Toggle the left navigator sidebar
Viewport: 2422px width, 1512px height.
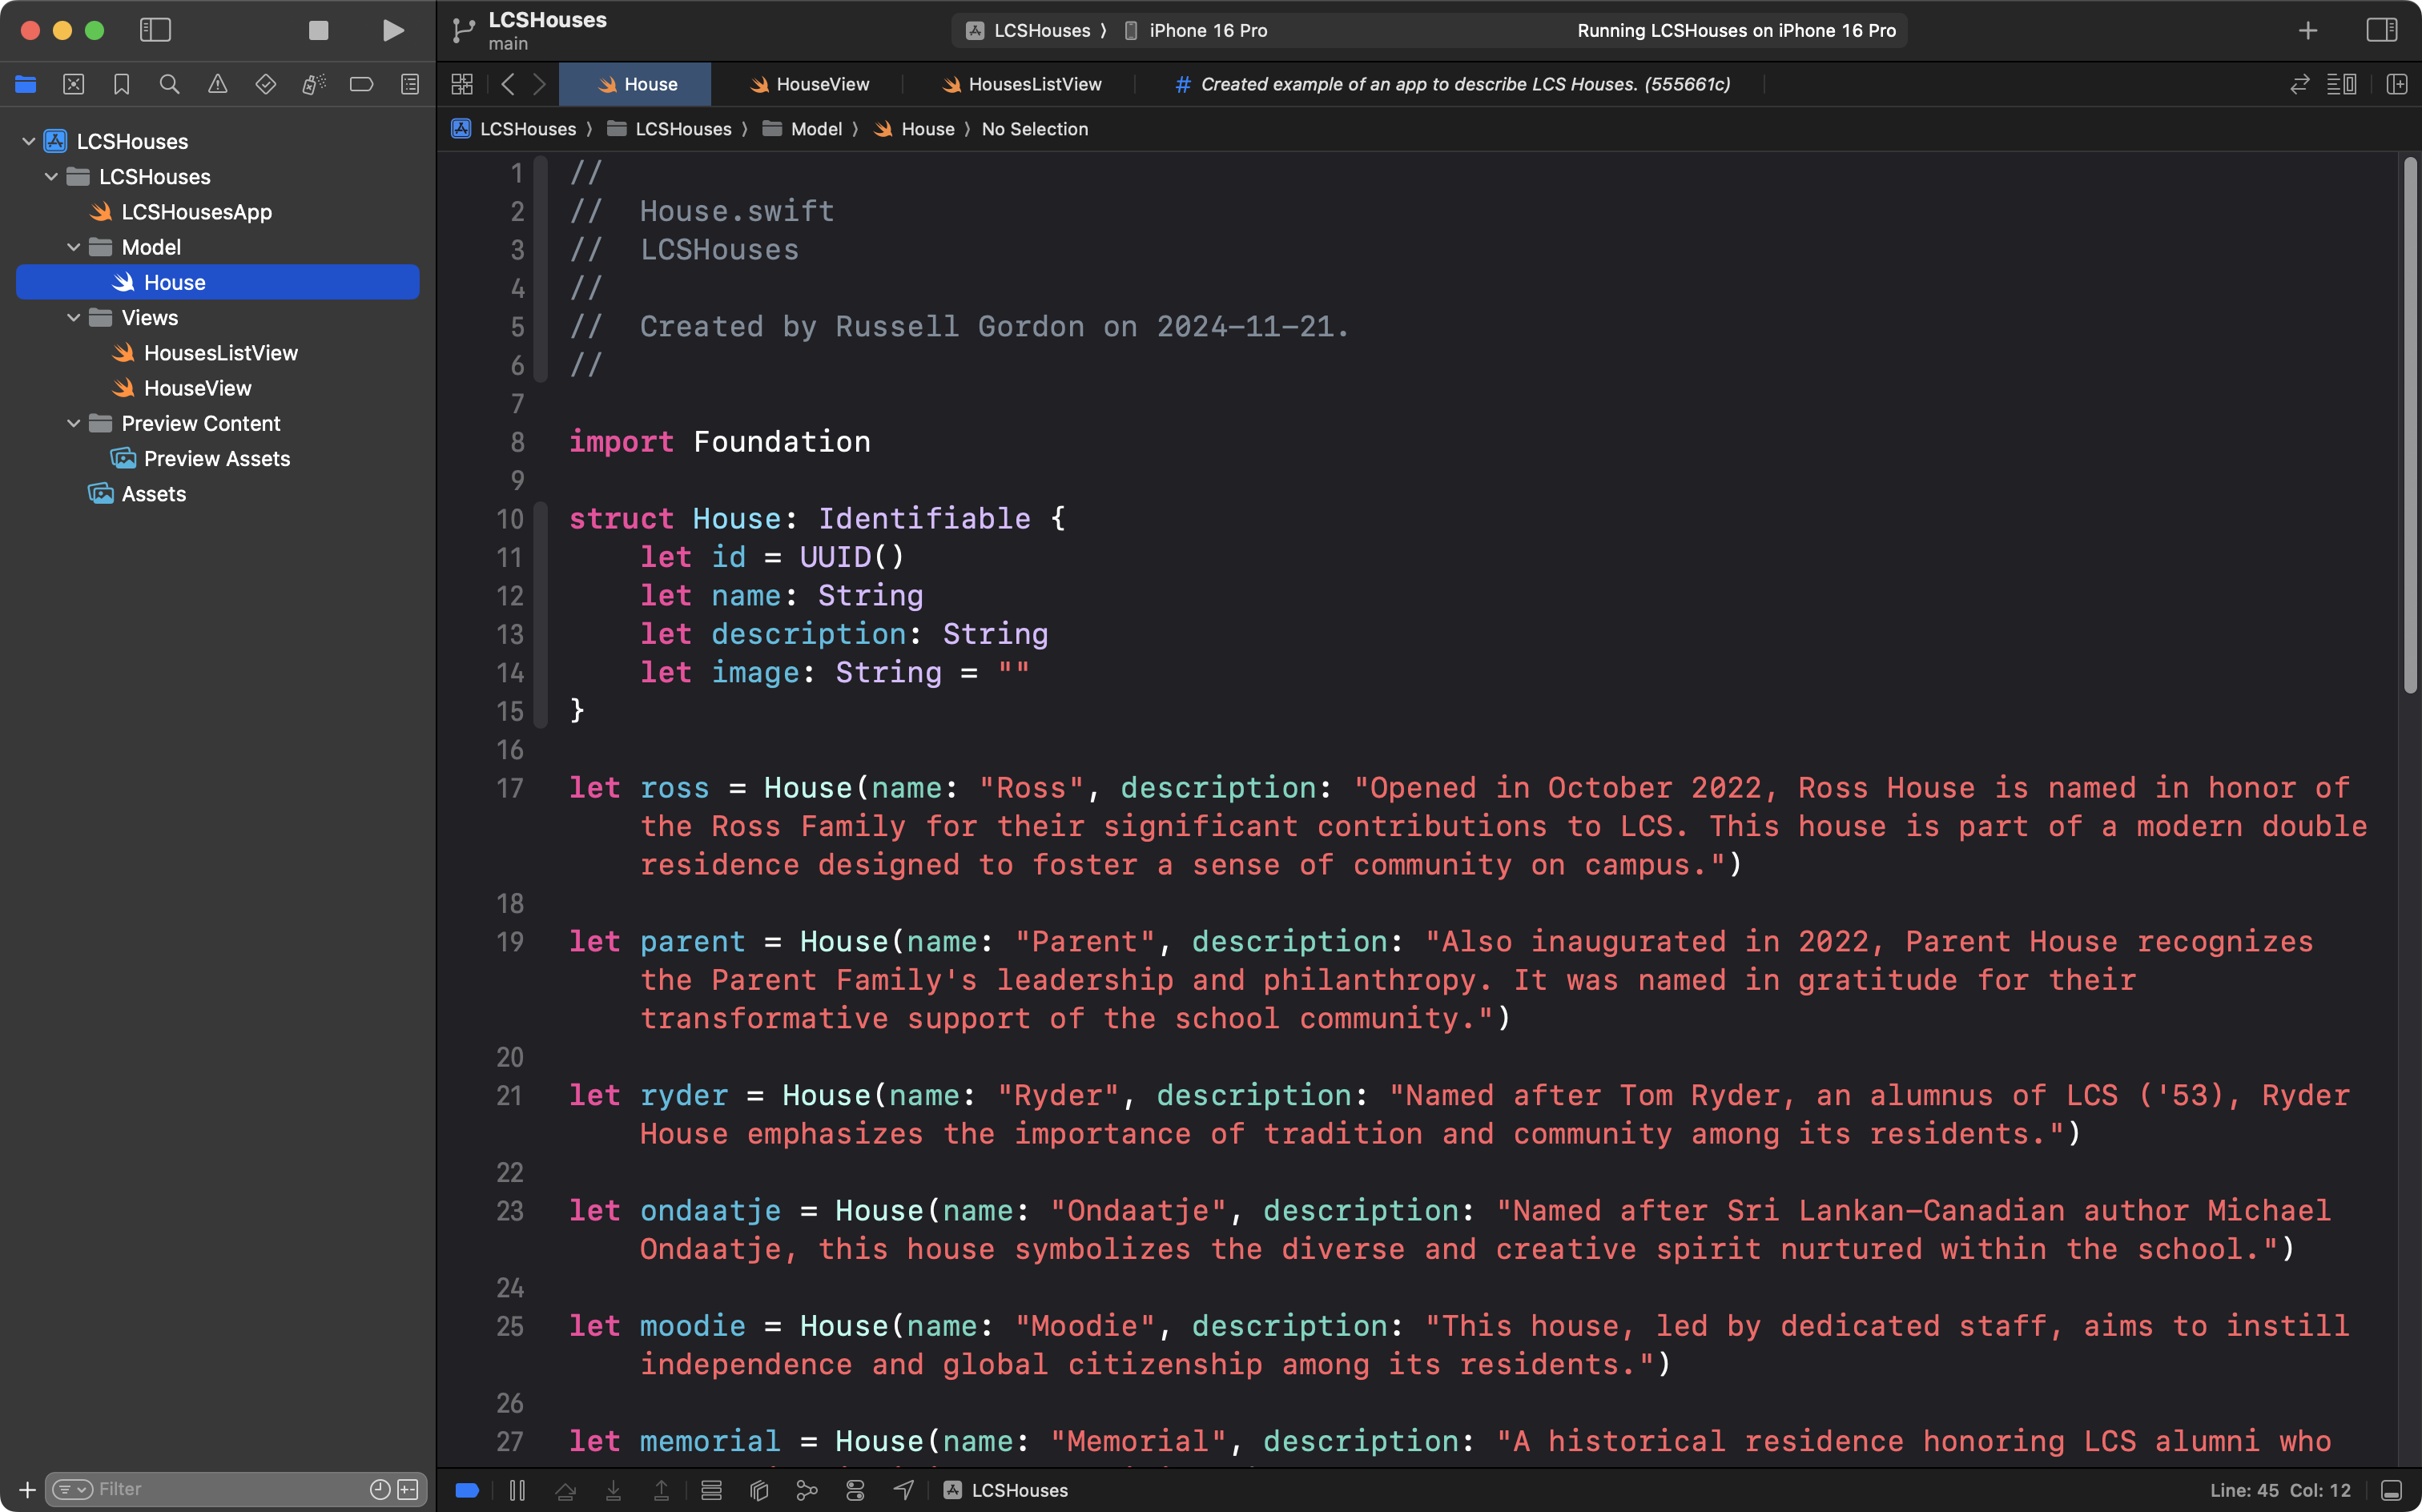155,30
